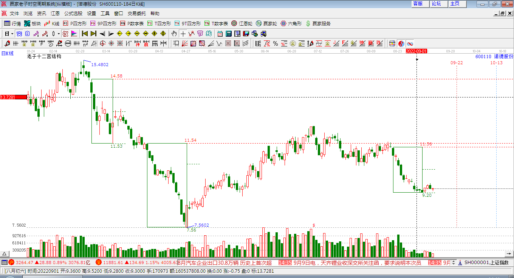This screenshot has height=278, width=514.
Task: Open the 设置 menu
Action: pos(91,13)
